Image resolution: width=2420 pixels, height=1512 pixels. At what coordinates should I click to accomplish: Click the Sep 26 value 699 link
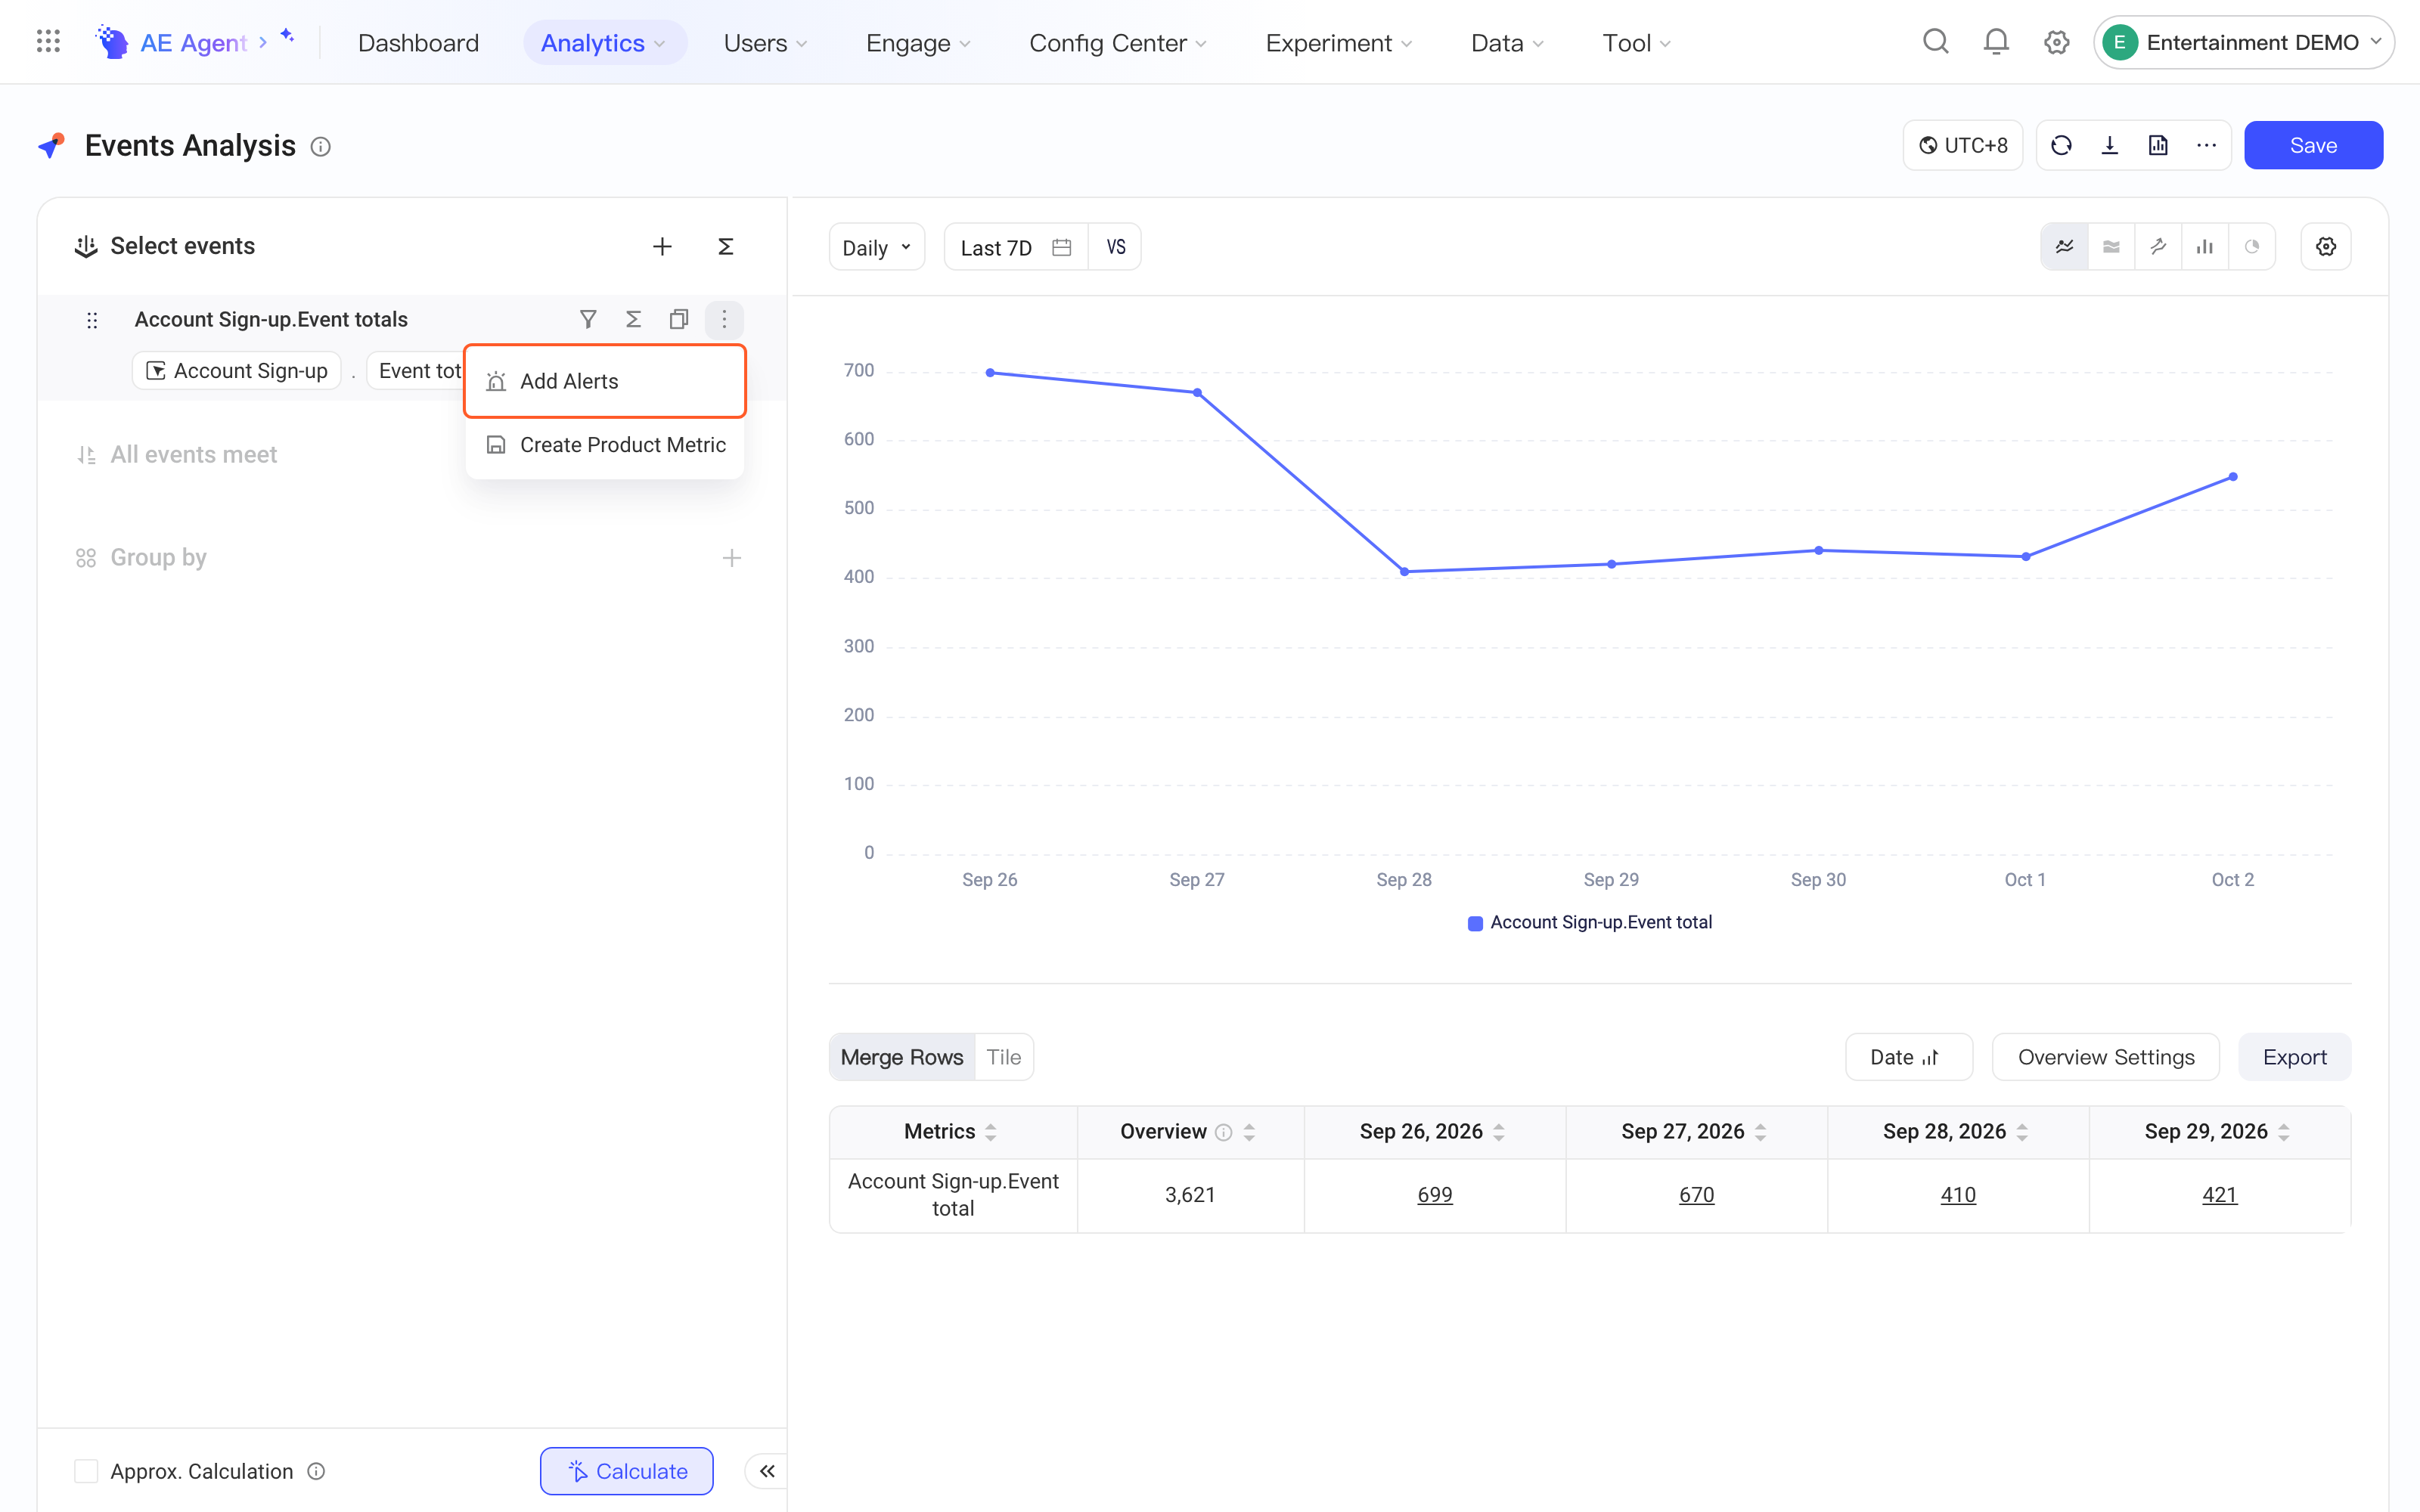click(x=1434, y=1195)
